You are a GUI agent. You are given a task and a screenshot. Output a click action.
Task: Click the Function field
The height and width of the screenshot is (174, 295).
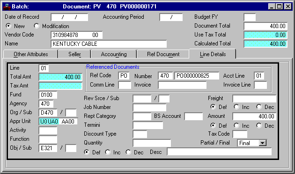48,139
